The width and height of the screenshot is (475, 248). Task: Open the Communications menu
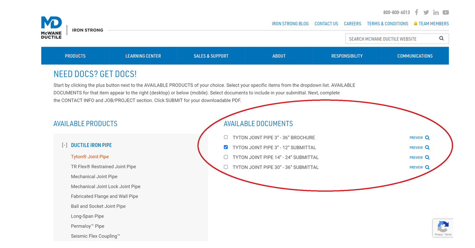point(415,56)
